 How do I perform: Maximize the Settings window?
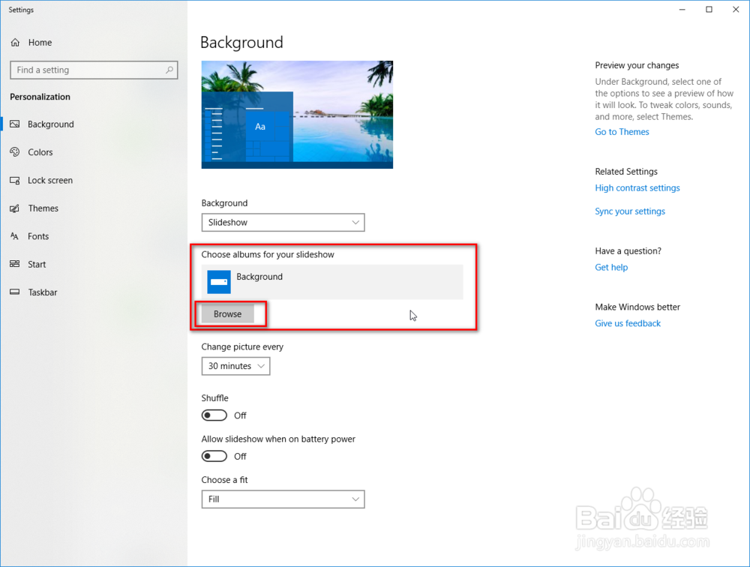(x=709, y=10)
